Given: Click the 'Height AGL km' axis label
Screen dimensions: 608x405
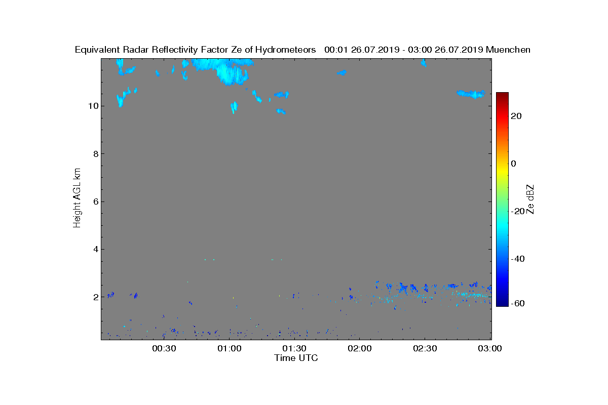Looking at the screenshot, I should [x=77, y=199].
